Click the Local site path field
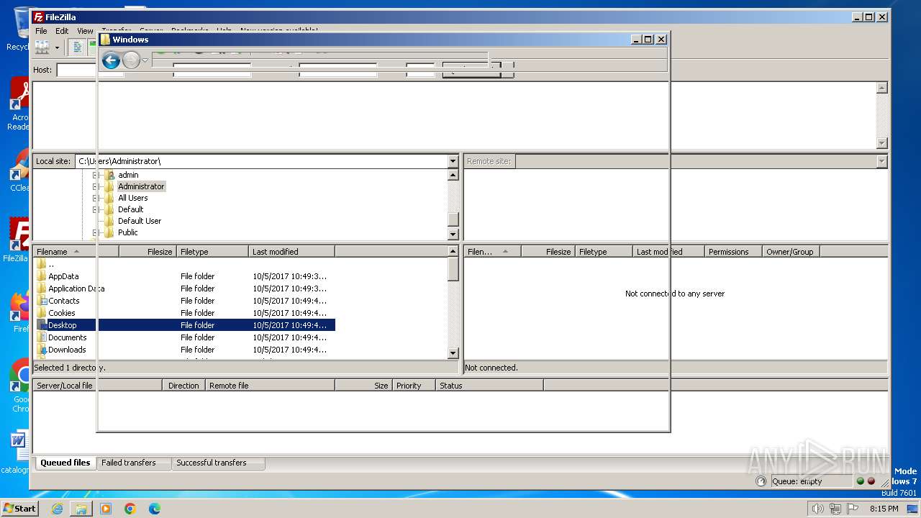The width and height of the screenshot is (921, 518). click(261, 161)
